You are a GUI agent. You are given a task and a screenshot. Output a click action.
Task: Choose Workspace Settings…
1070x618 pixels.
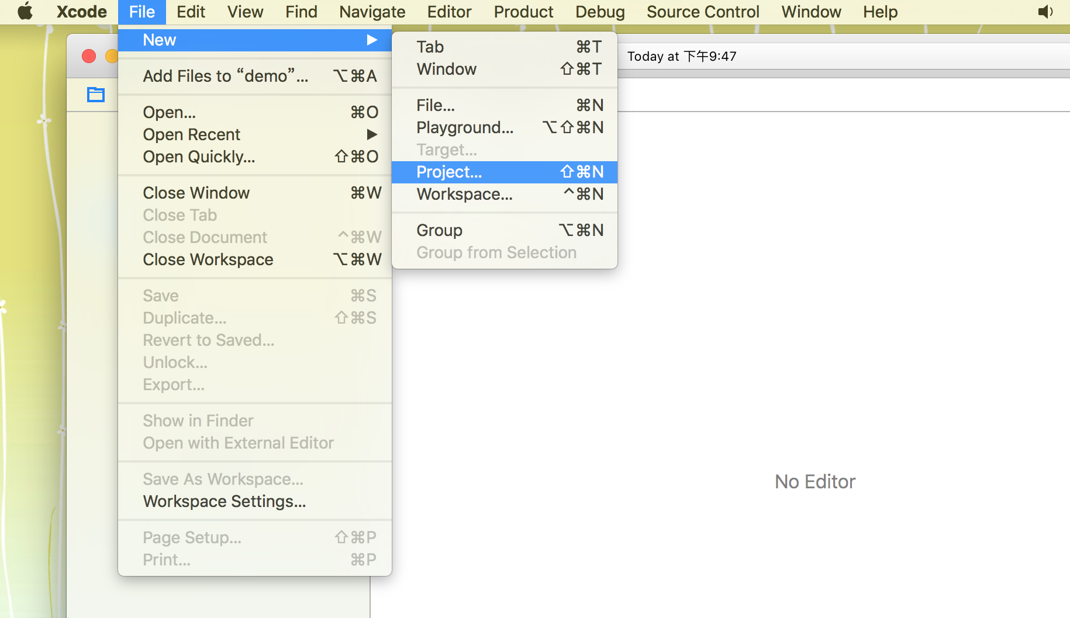pos(255,501)
